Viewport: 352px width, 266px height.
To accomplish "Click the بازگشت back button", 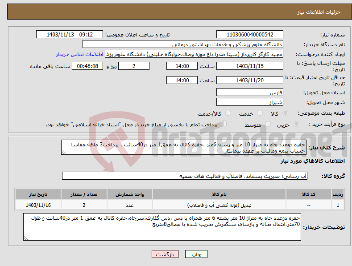I will coord(165,254).
